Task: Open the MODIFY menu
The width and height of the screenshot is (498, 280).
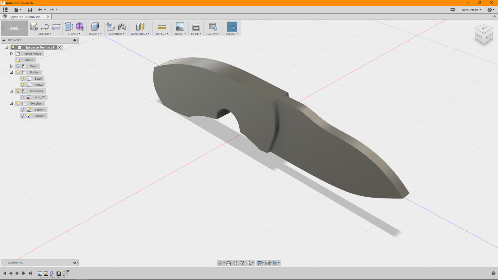Action: (95, 34)
